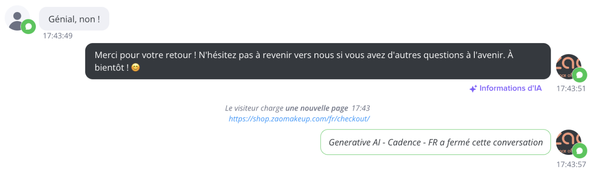The height and width of the screenshot is (179, 597).
Task: Select the "Merci pour votre retour" reply bubble
Action: (x=318, y=61)
